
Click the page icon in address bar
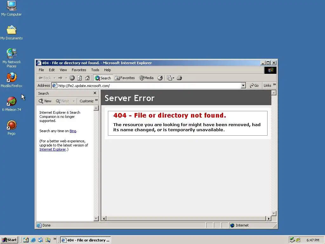pyautogui.click(x=55, y=85)
